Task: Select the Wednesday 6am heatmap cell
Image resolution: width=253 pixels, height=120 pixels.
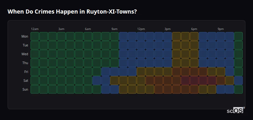Action: 88,54
